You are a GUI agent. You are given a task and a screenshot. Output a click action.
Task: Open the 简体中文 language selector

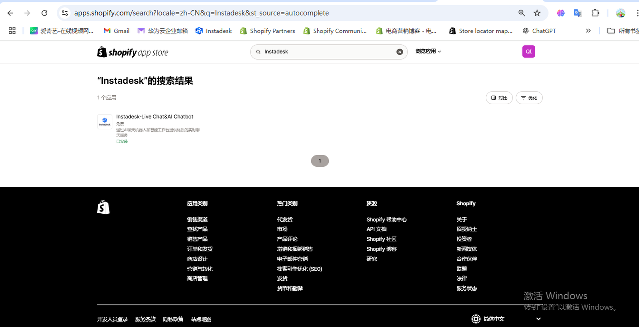click(506, 319)
